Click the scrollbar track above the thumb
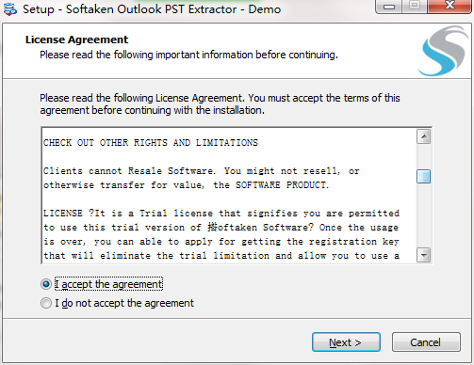Viewport: 474px width, 365px height. (x=423, y=156)
